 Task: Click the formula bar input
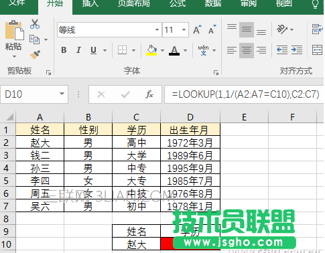(x=245, y=94)
